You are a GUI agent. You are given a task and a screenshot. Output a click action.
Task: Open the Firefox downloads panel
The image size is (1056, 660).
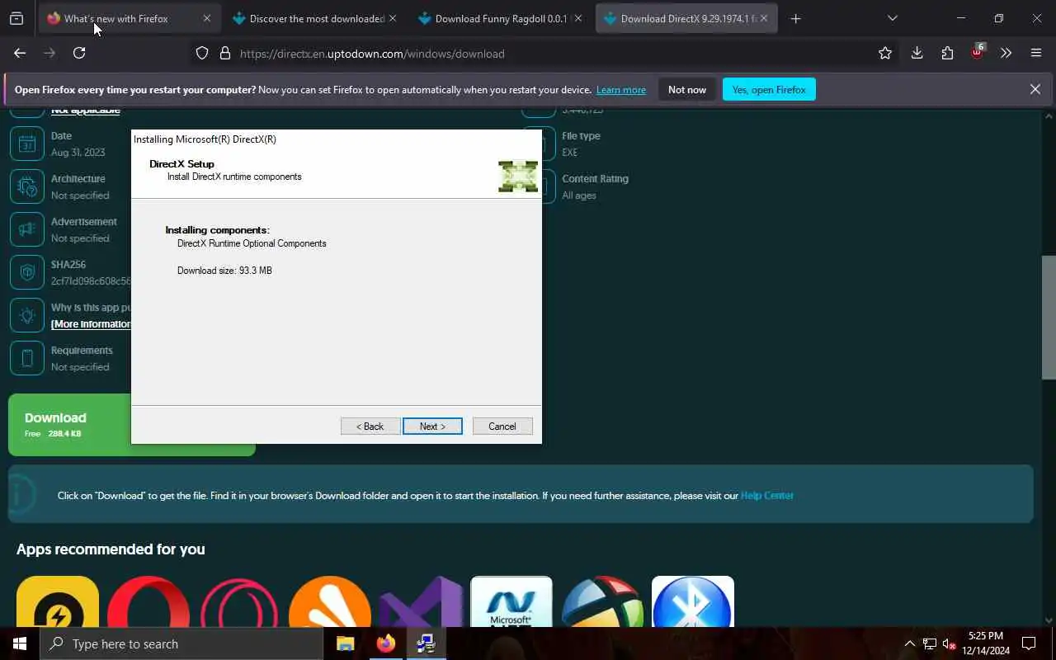coord(917,53)
